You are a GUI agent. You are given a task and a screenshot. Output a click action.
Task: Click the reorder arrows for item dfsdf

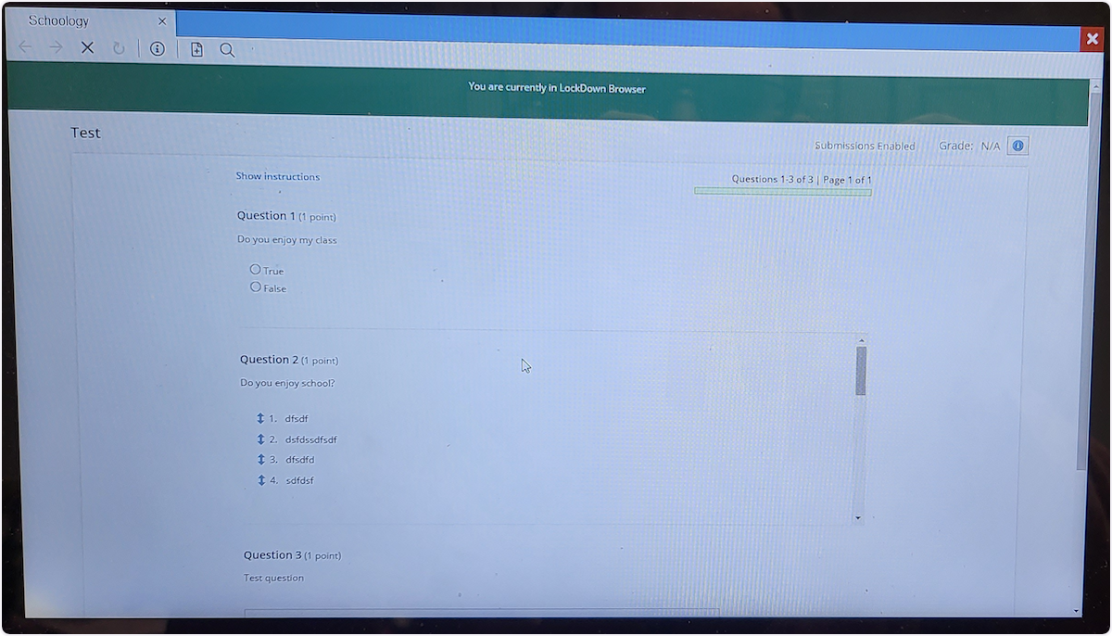point(260,418)
